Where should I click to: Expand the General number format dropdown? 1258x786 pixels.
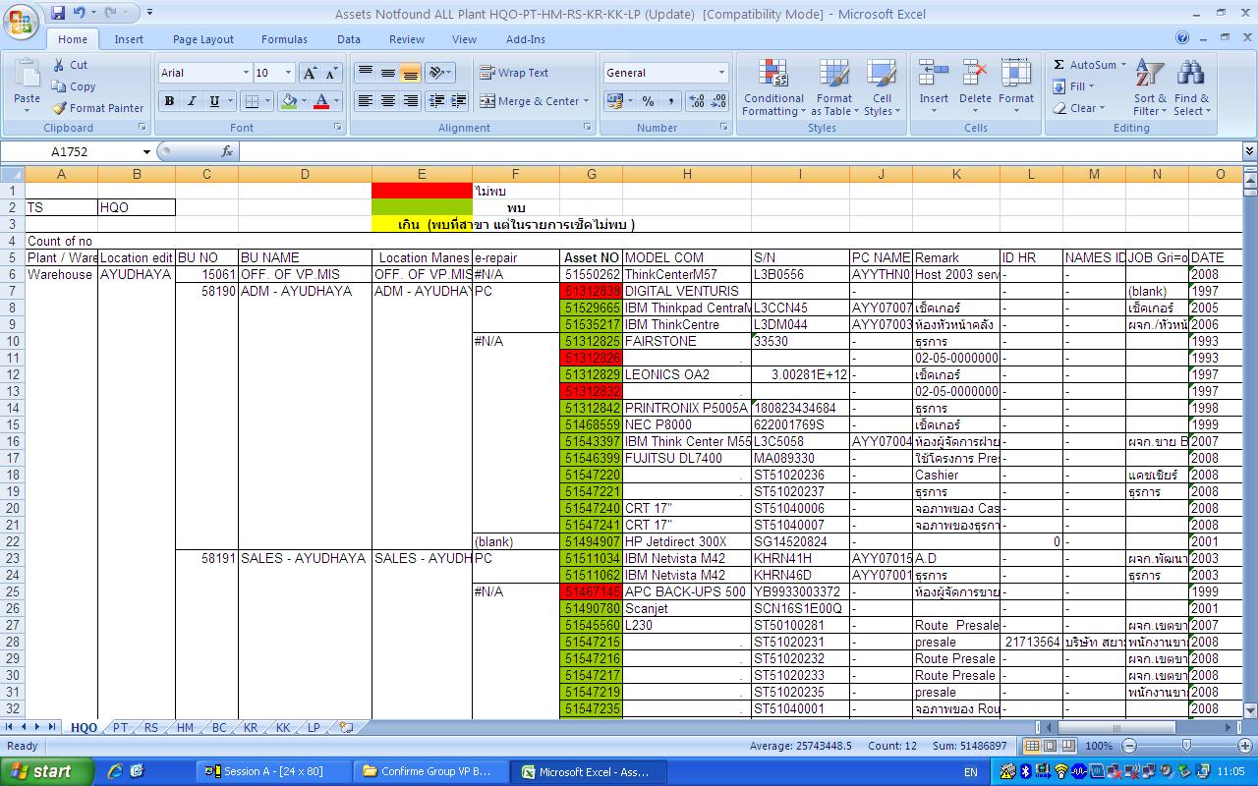pyautogui.click(x=721, y=73)
